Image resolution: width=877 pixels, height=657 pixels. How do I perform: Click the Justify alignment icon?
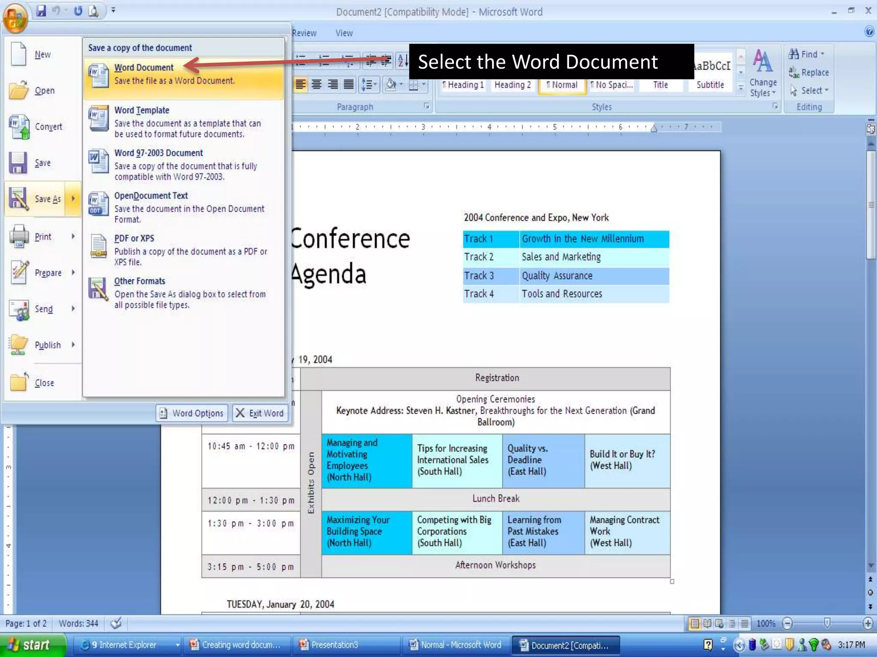(x=349, y=85)
